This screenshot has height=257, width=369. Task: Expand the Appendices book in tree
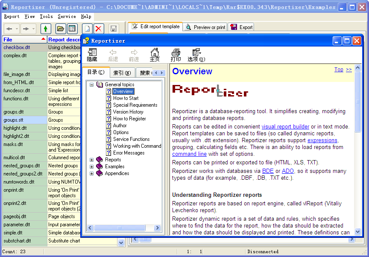pyautogui.click(x=91, y=173)
